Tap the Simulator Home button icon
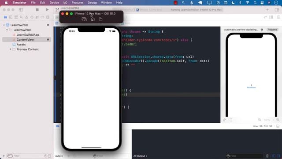The width and height of the screenshot is (282, 159). click(93, 19)
